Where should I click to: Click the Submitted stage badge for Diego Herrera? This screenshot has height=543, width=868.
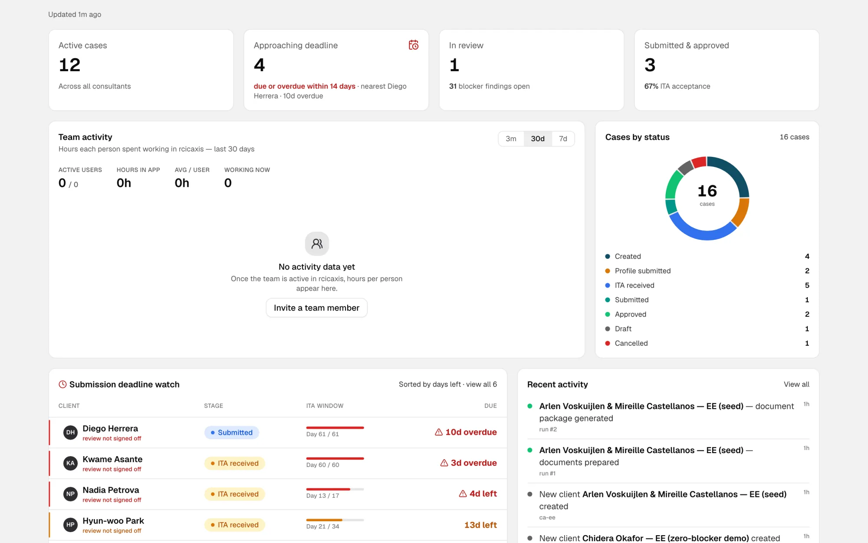(232, 433)
